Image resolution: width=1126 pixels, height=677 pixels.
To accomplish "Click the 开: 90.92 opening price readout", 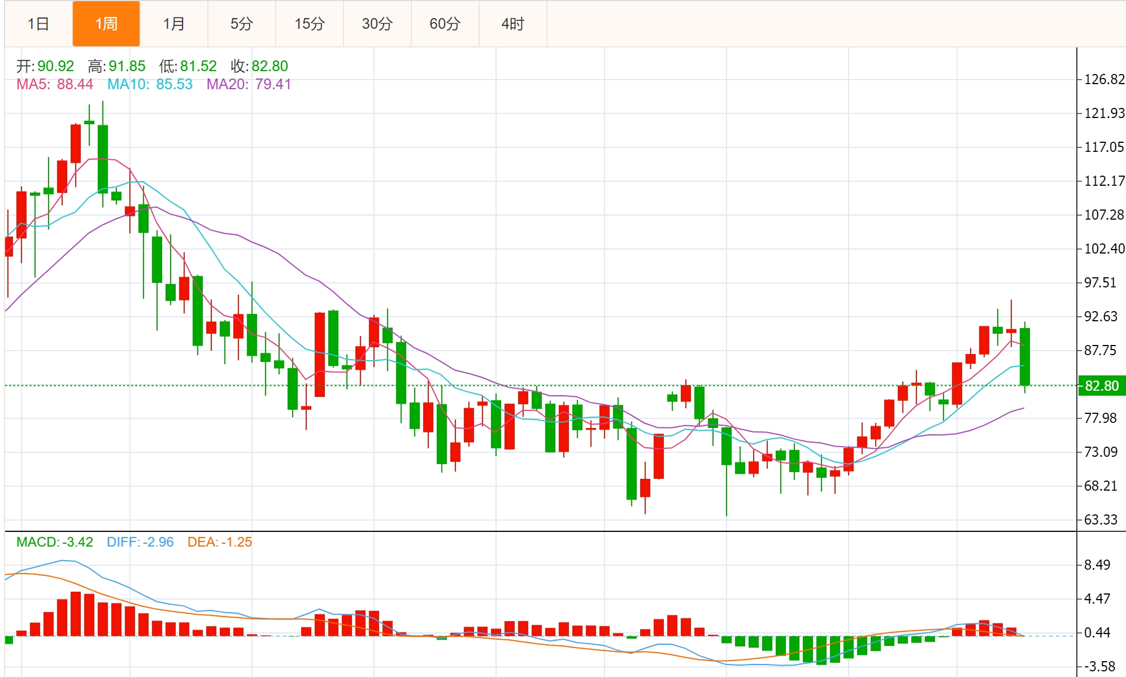I will (x=45, y=66).
